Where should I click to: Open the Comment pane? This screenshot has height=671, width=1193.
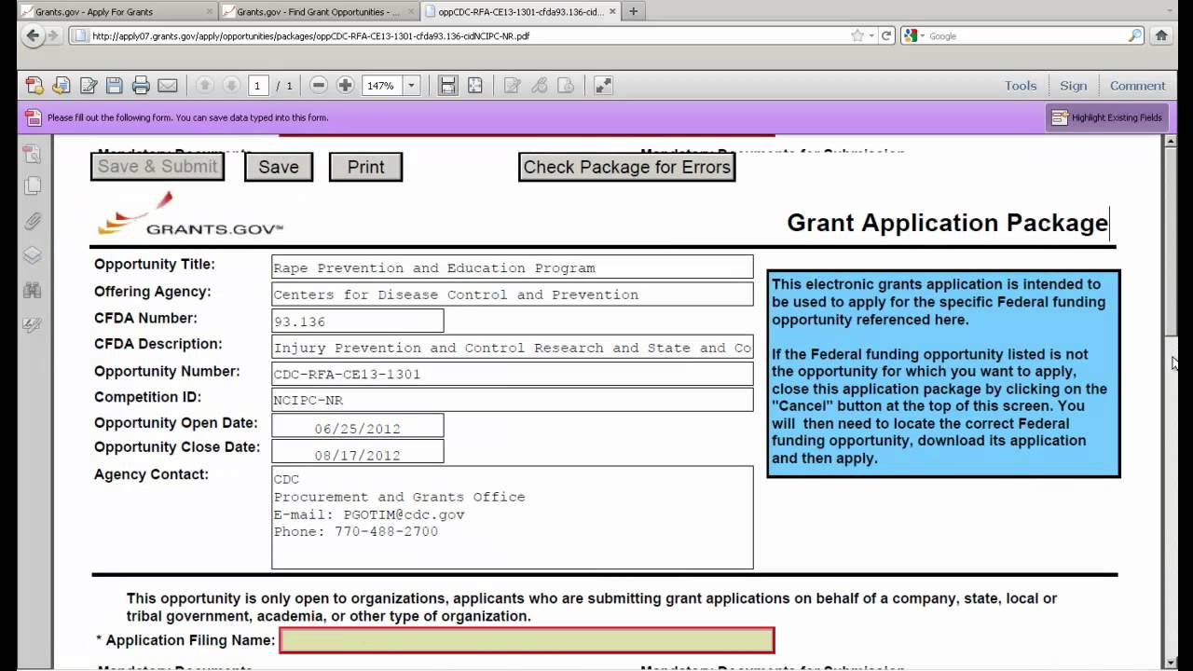click(1137, 86)
